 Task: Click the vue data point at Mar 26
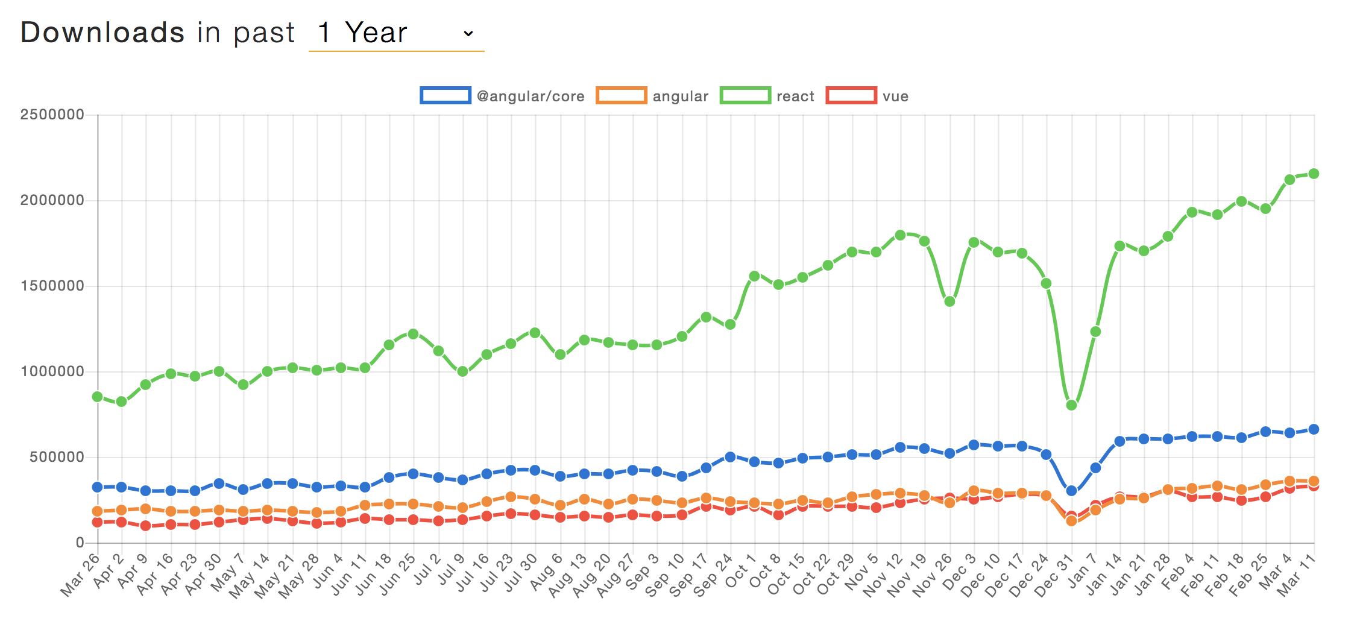[x=98, y=522]
